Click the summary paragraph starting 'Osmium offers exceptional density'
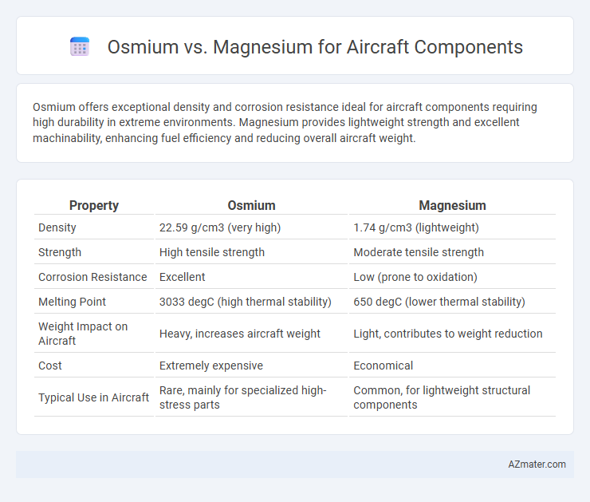590x502 pixels. click(285, 123)
